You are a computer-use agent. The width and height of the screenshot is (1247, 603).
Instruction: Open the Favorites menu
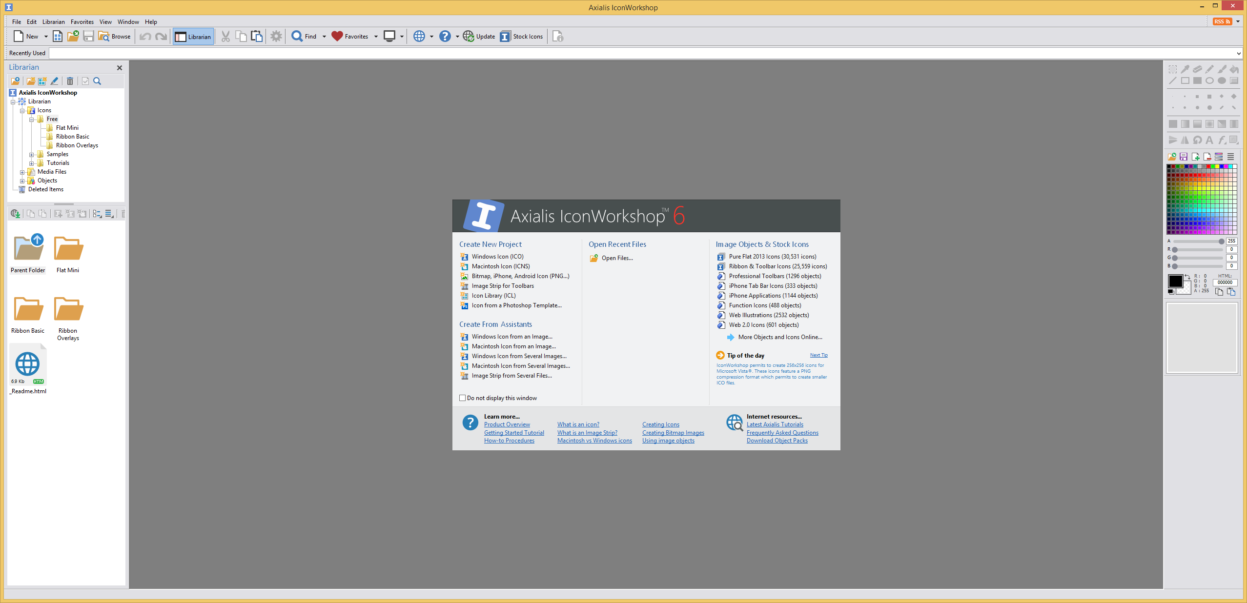click(82, 21)
